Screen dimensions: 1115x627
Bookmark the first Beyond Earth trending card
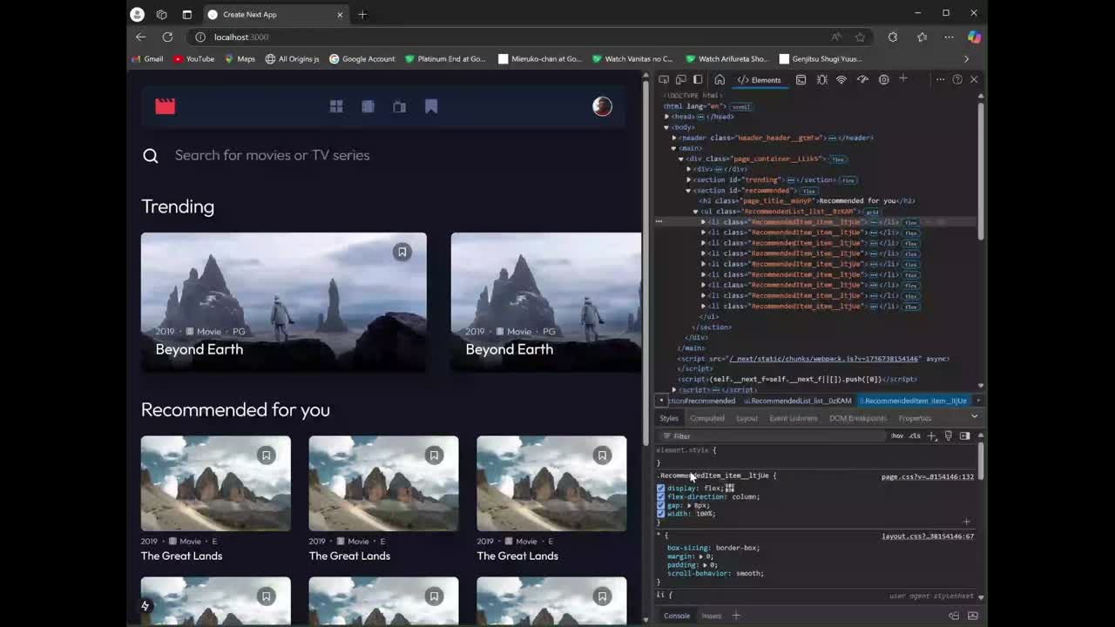pos(402,252)
